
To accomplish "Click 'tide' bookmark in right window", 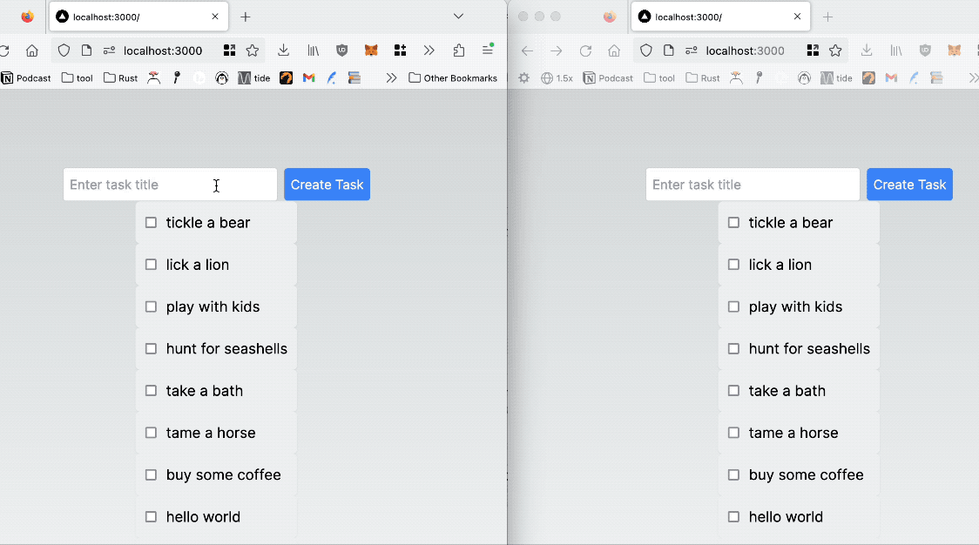I will coord(837,78).
